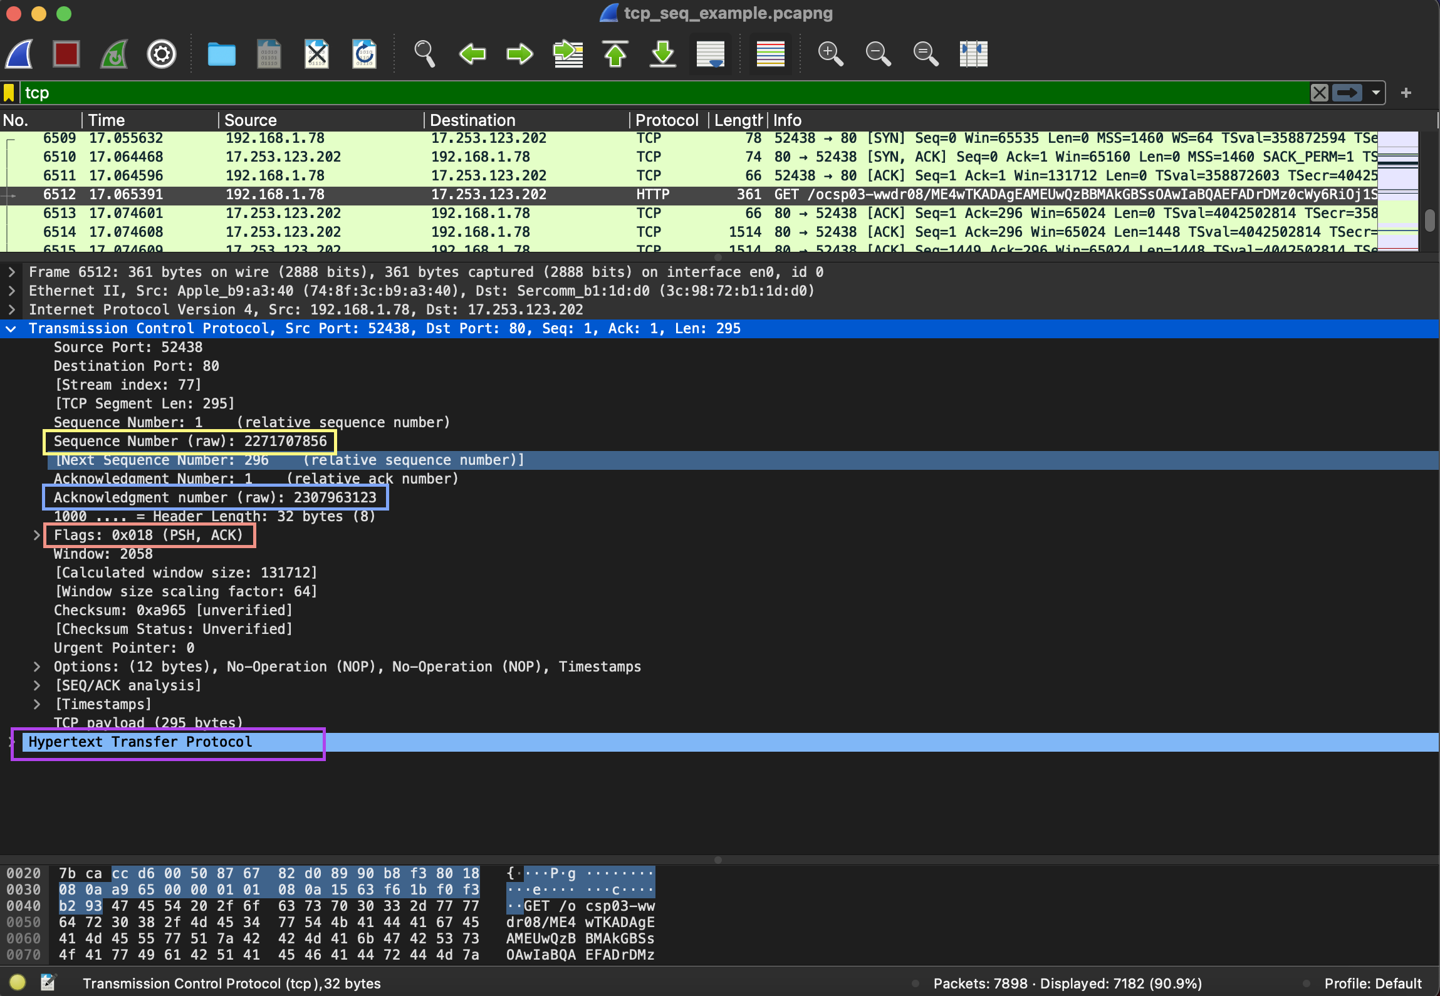The width and height of the screenshot is (1440, 996).
Task: Open capture options gear icon
Action: 162,54
